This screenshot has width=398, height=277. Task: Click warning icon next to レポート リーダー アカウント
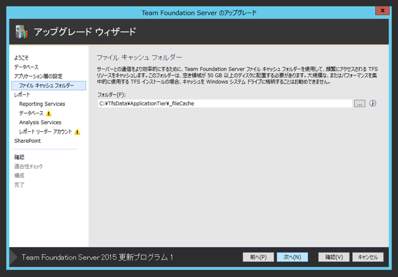[77, 132]
